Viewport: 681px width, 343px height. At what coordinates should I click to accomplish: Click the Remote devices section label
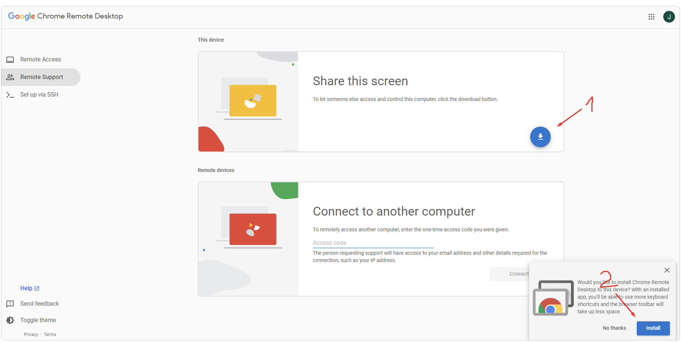tap(216, 170)
